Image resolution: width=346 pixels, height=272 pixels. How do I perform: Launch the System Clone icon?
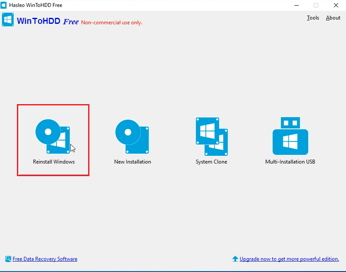[211, 137]
